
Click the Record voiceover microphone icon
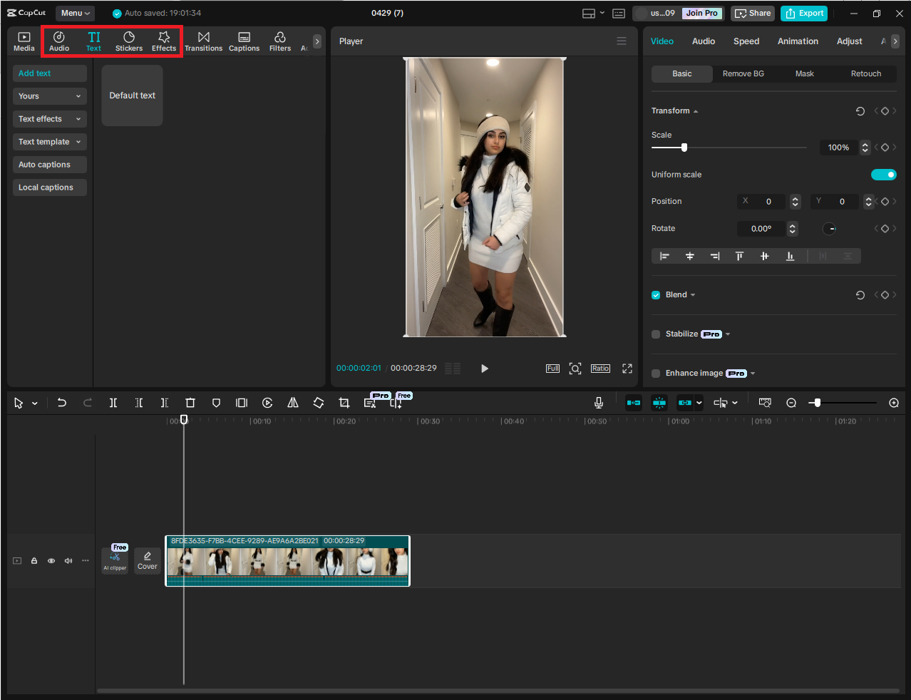tap(599, 403)
